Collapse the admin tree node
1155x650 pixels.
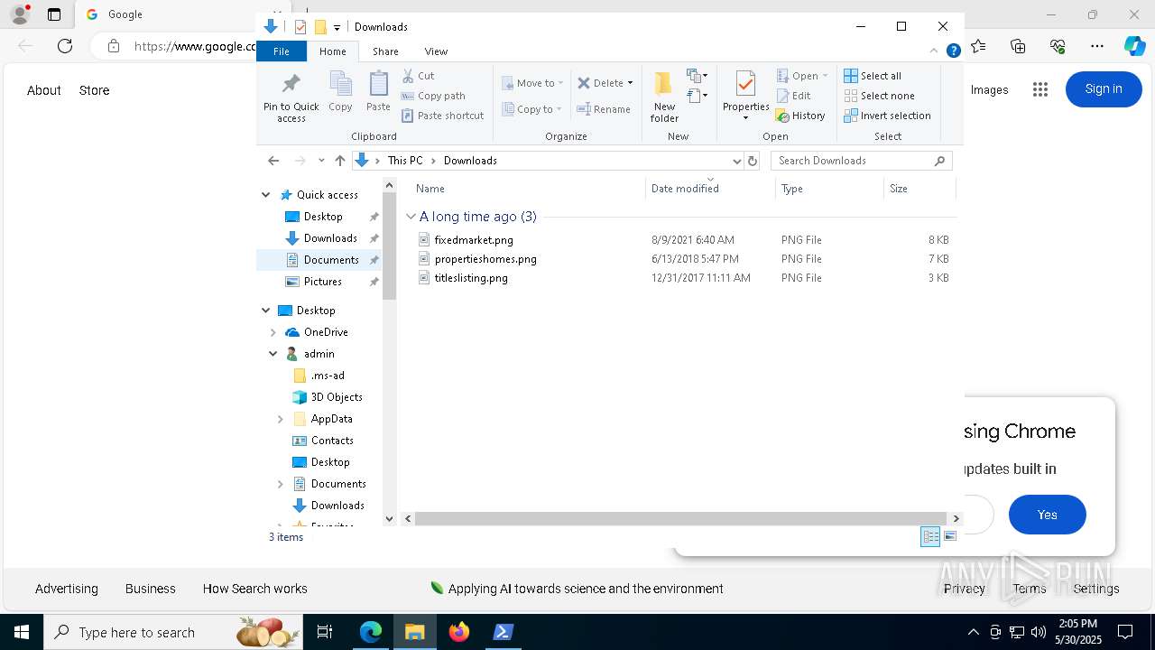click(273, 354)
